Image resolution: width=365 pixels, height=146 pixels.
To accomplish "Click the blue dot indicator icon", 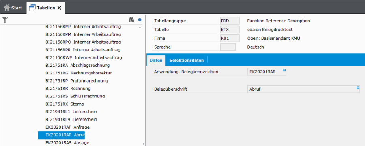I will [140, 20].
